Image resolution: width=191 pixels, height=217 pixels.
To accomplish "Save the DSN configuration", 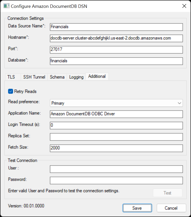I will (x=137, y=208).
